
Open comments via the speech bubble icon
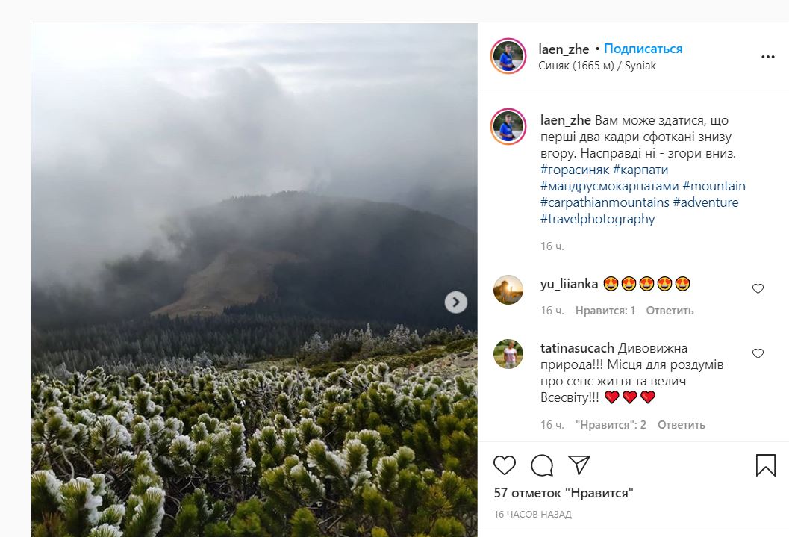[542, 465]
